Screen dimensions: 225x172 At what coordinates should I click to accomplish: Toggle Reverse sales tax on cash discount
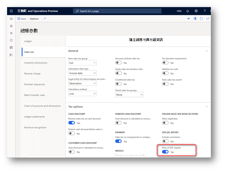71,123
